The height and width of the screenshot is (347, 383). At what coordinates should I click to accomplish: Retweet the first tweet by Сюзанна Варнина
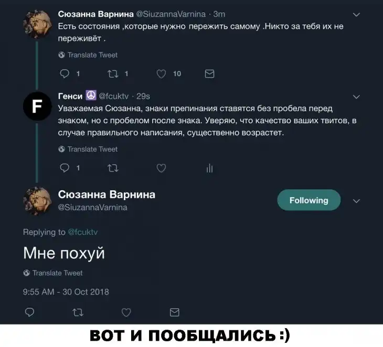pos(113,74)
